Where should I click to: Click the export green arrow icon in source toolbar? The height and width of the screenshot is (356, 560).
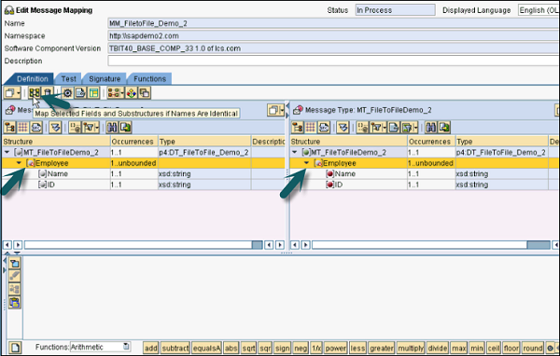125,128
